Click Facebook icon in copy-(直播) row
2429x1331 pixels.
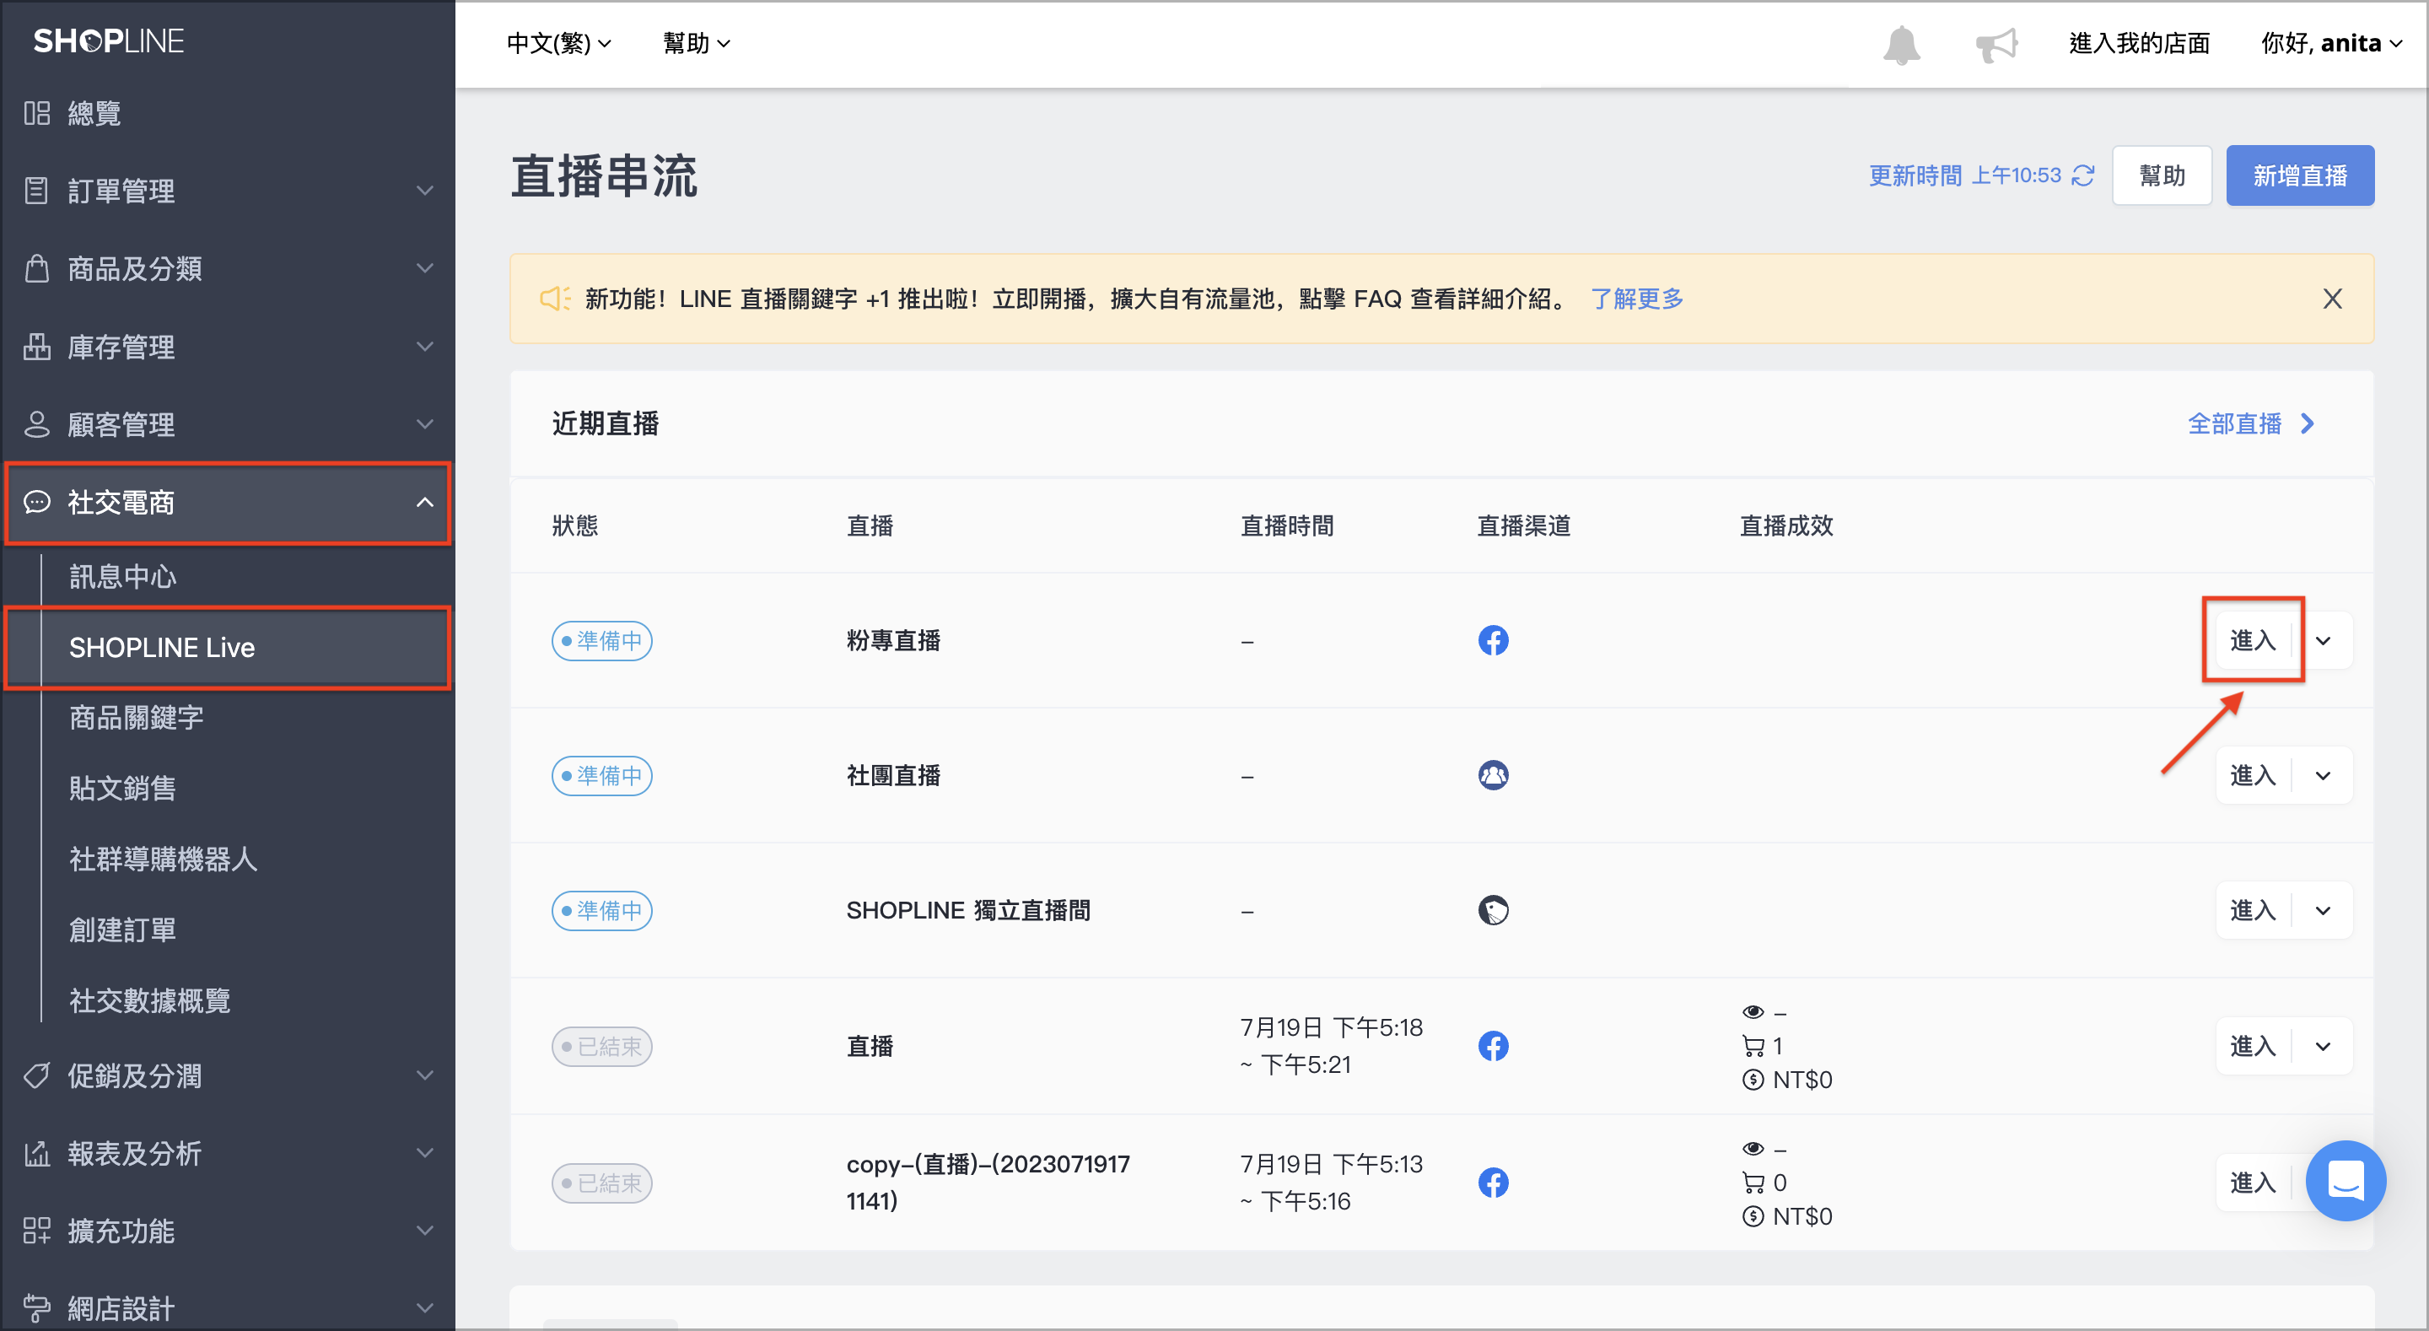point(1493,1183)
